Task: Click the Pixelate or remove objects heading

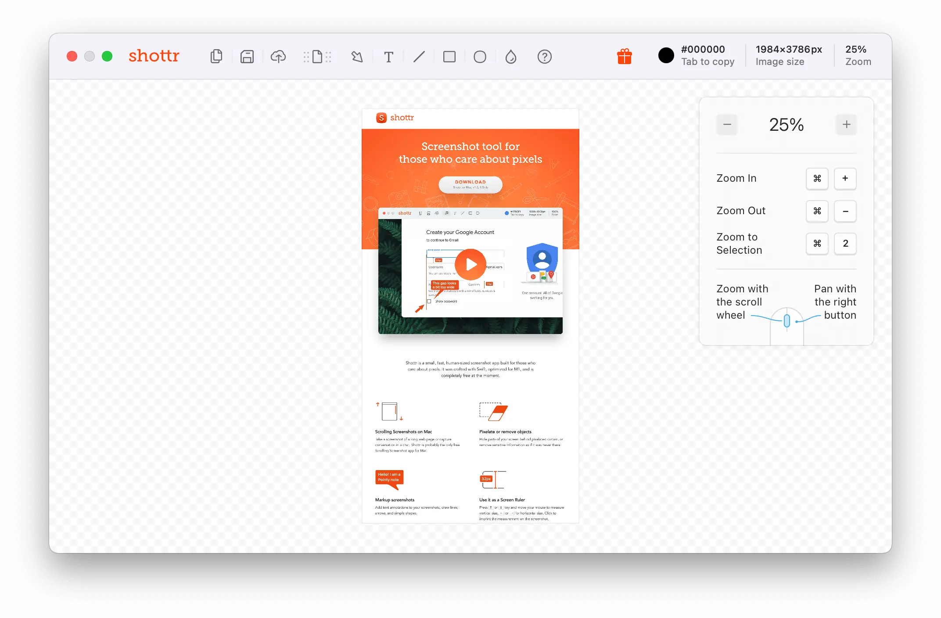Action: click(505, 432)
